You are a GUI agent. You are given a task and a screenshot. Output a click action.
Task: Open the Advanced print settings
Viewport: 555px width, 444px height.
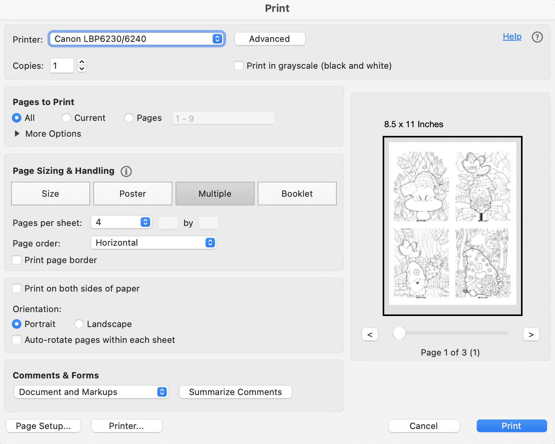270,39
